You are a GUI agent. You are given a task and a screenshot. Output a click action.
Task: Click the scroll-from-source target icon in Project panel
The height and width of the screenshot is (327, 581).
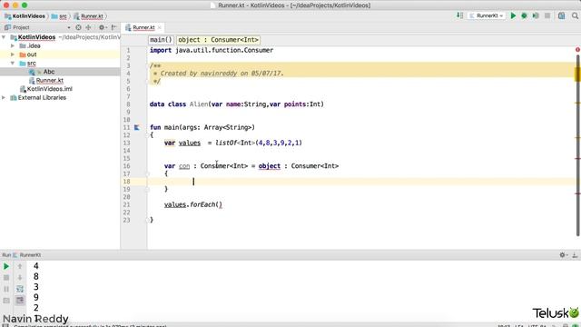pos(79,27)
